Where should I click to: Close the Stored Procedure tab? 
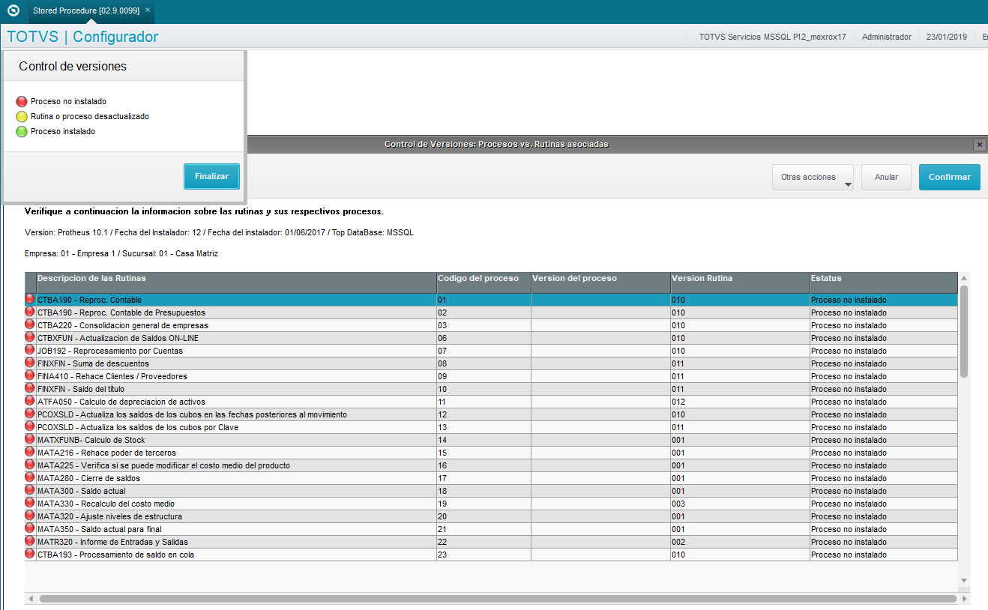coord(148,10)
